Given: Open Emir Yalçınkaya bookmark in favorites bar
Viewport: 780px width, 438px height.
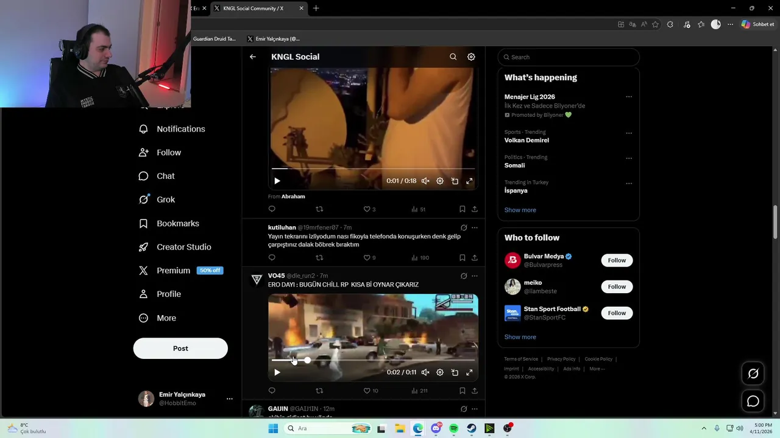Looking at the screenshot, I should pyautogui.click(x=274, y=39).
